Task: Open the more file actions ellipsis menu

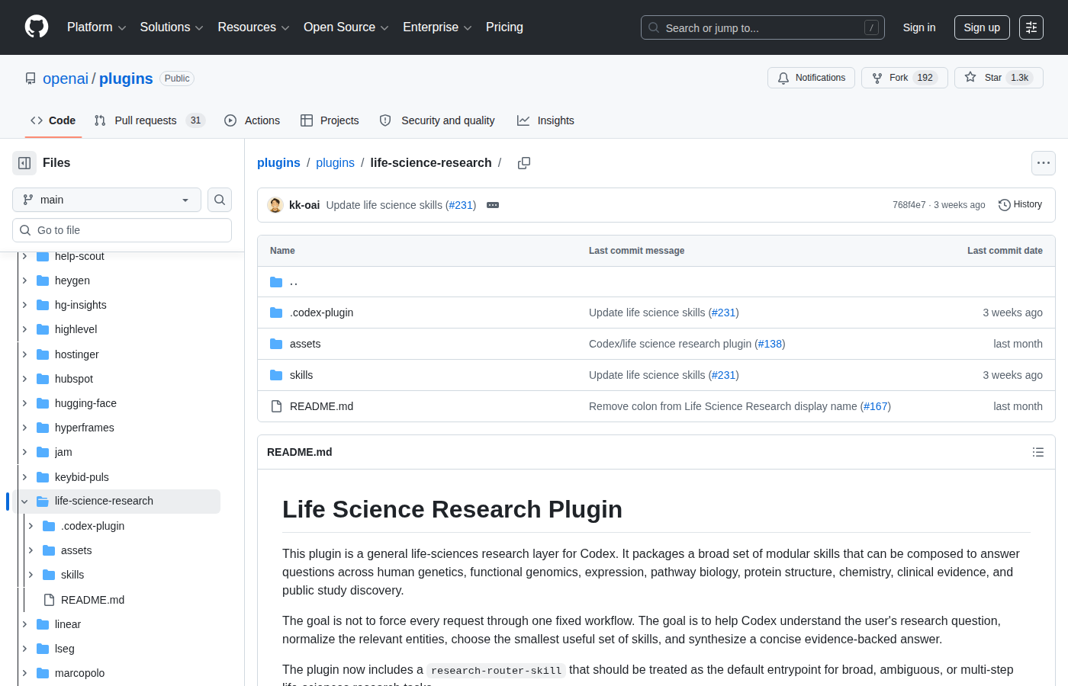Action: tap(1044, 163)
